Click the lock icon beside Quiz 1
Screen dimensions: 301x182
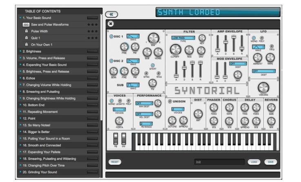pyautogui.click(x=27, y=38)
